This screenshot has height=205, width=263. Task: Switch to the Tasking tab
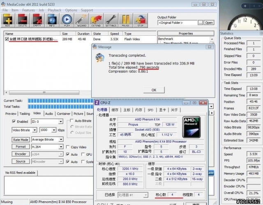click(x=25, y=114)
